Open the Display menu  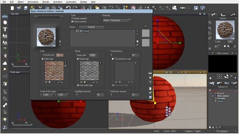pyautogui.click(x=84, y=2)
